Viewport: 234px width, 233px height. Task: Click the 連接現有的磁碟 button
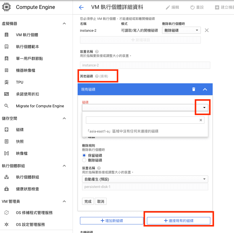coord(179,221)
